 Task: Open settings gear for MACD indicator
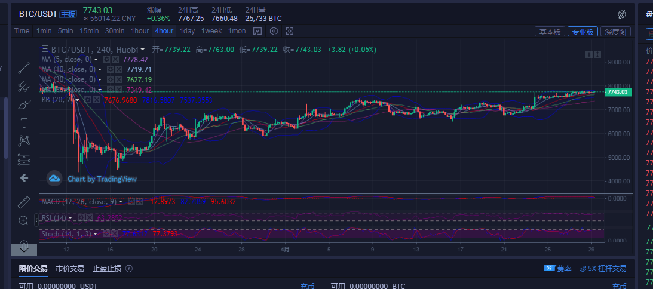[x=131, y=202]
